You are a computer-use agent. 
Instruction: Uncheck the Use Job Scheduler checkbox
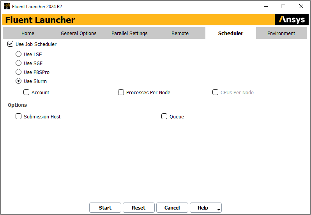(10, 44)
